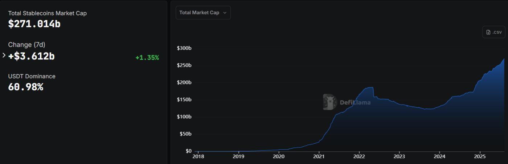508x164 pixels.
Task: Click the DefiLlama watermark text
Action: pos(355,102)
